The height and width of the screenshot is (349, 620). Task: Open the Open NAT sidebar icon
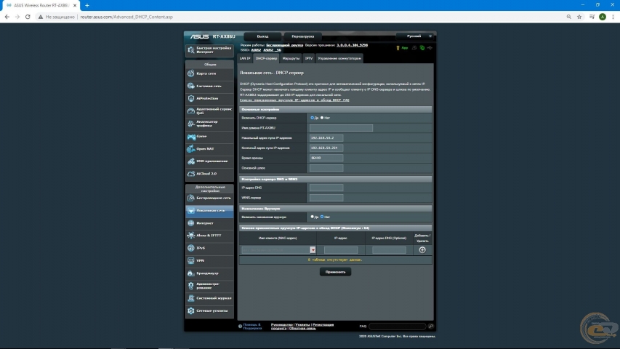click(x=191, y=149)
